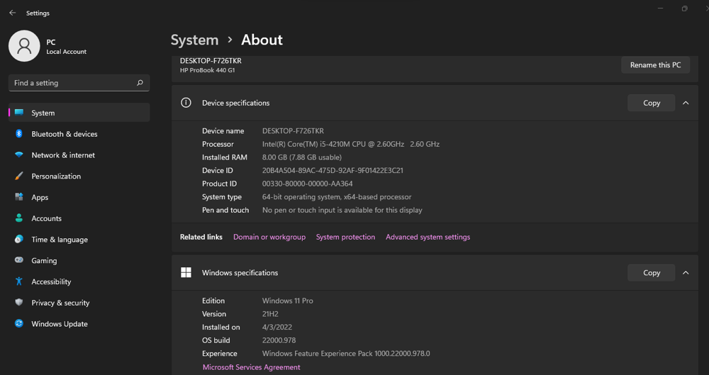Click the OS build value 22000.978

click(x=279, y=340)
